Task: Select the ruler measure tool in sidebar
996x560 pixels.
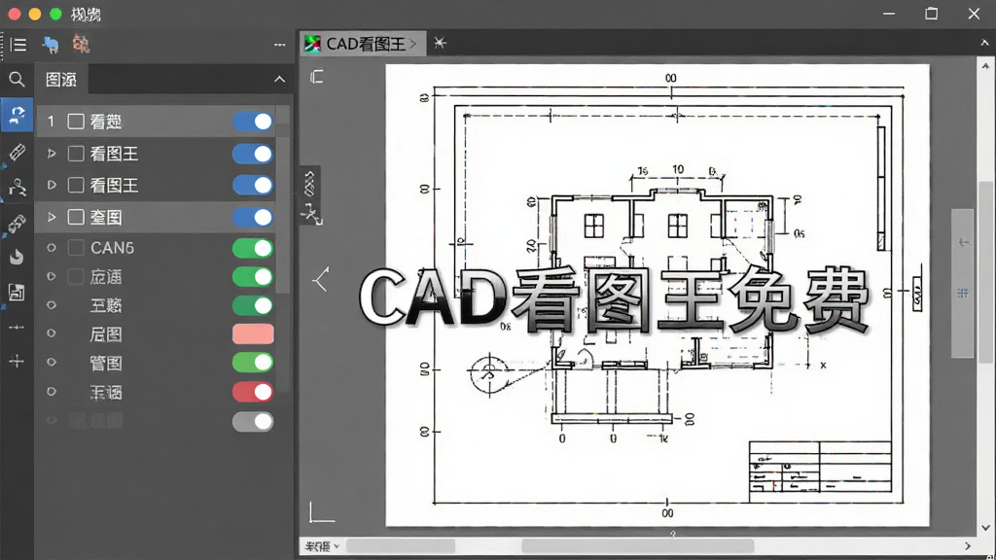Action: (18, 151)
